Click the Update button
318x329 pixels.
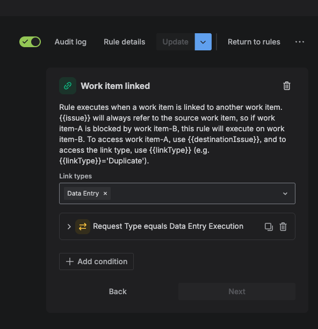point(176,42)
